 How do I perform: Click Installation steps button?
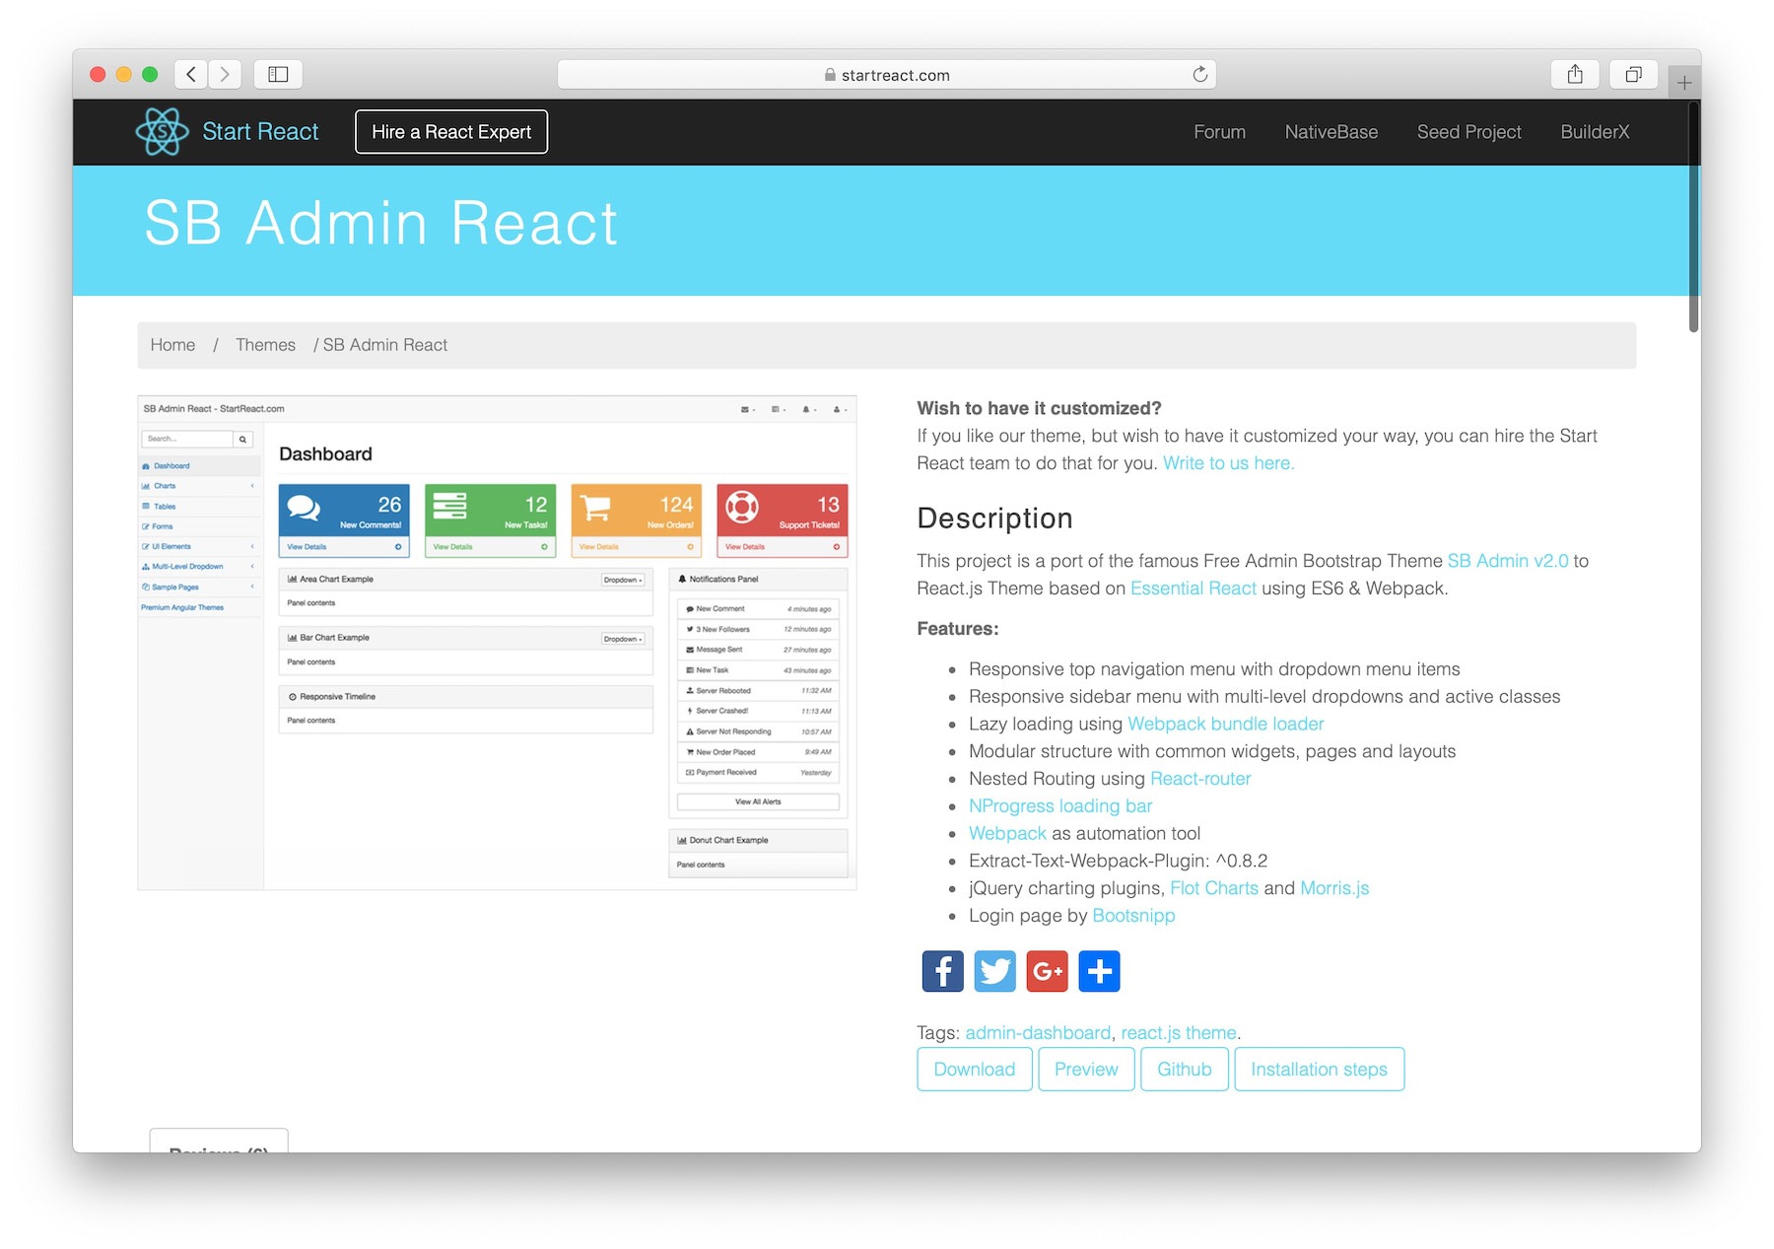[1319, 1070]
